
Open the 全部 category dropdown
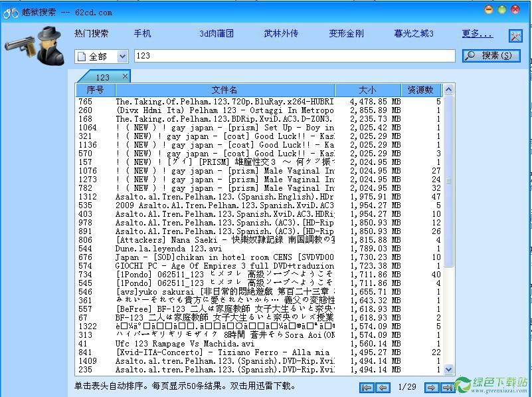tap(122, 57)
